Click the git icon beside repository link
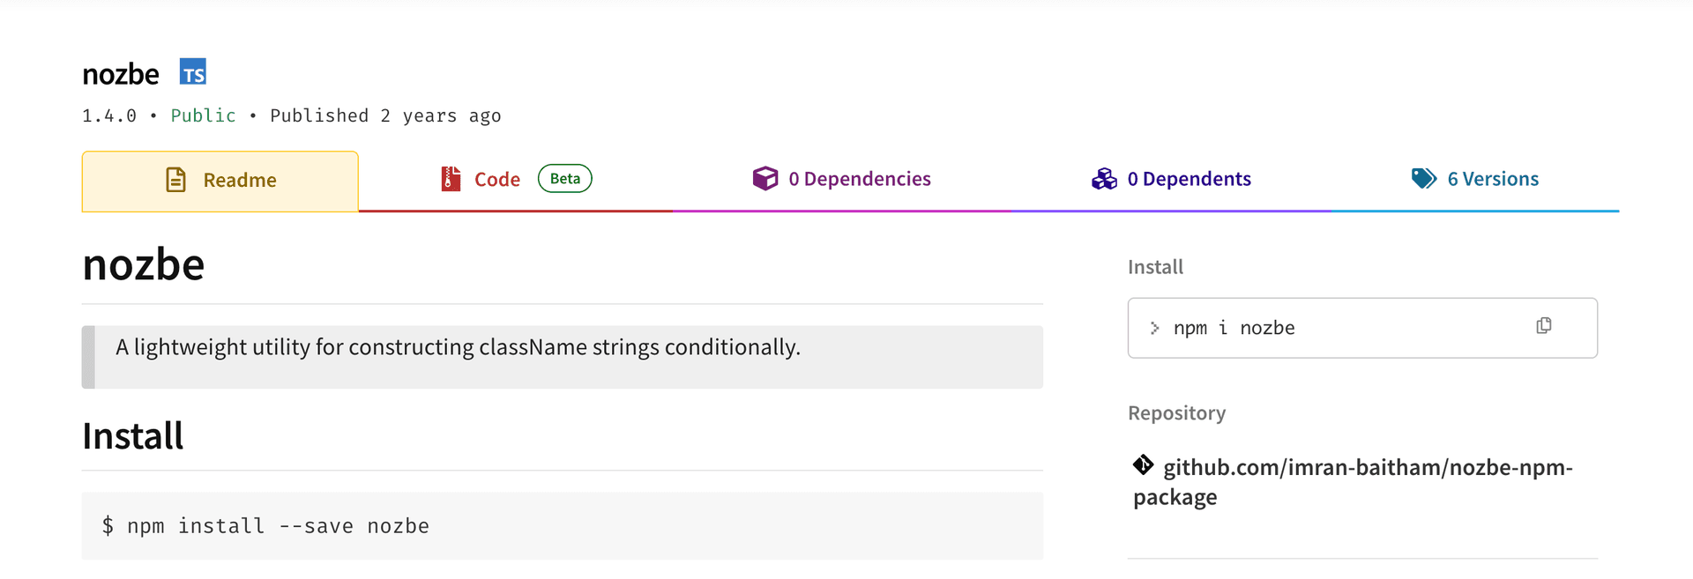 (x=1144, y=464)
